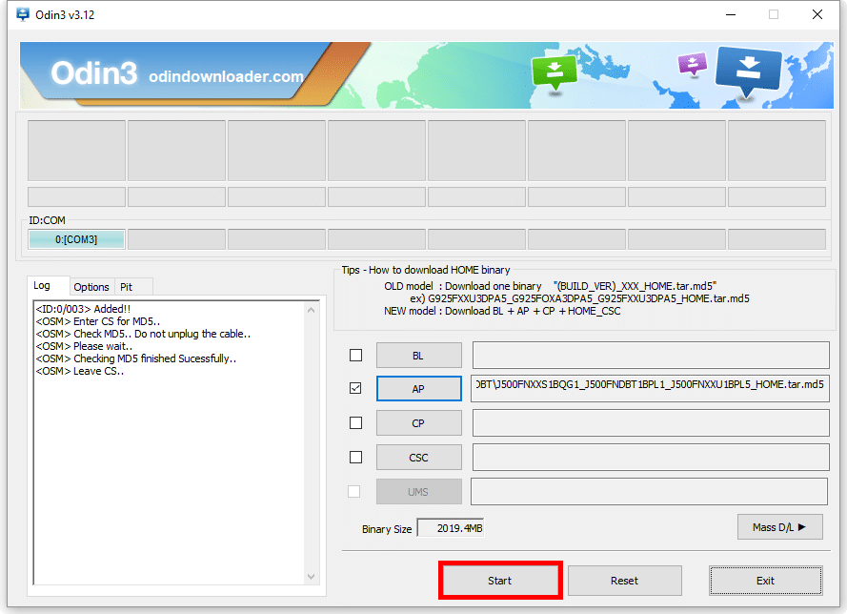Click the Exit button
This screenshot has height=614, width=847.
[x=765, y=581]
